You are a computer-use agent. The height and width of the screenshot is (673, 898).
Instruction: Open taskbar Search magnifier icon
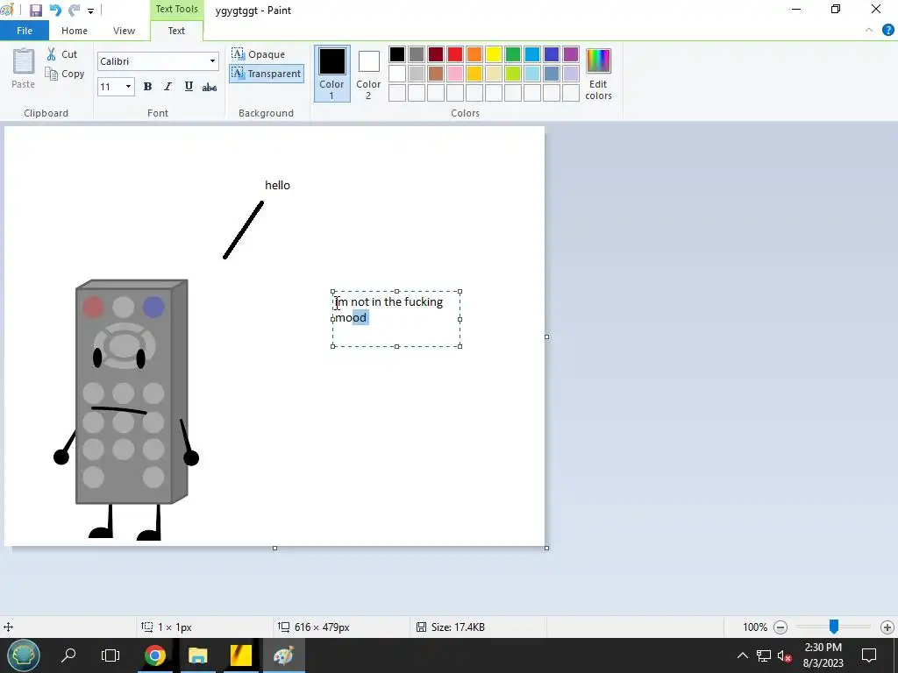[x=68, y=655]
